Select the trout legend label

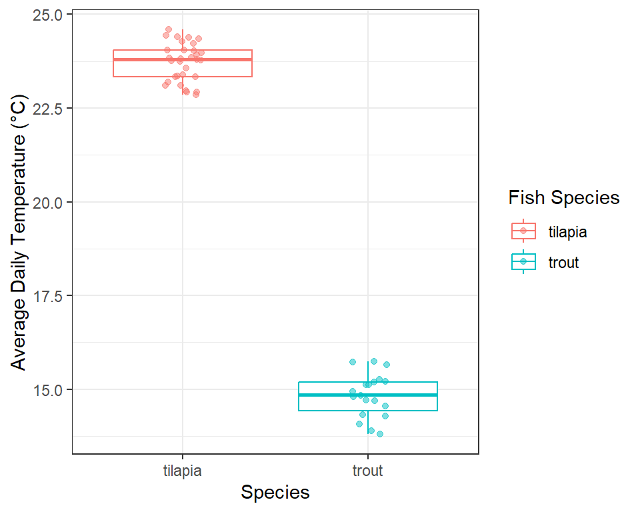(x=563, y=263)
